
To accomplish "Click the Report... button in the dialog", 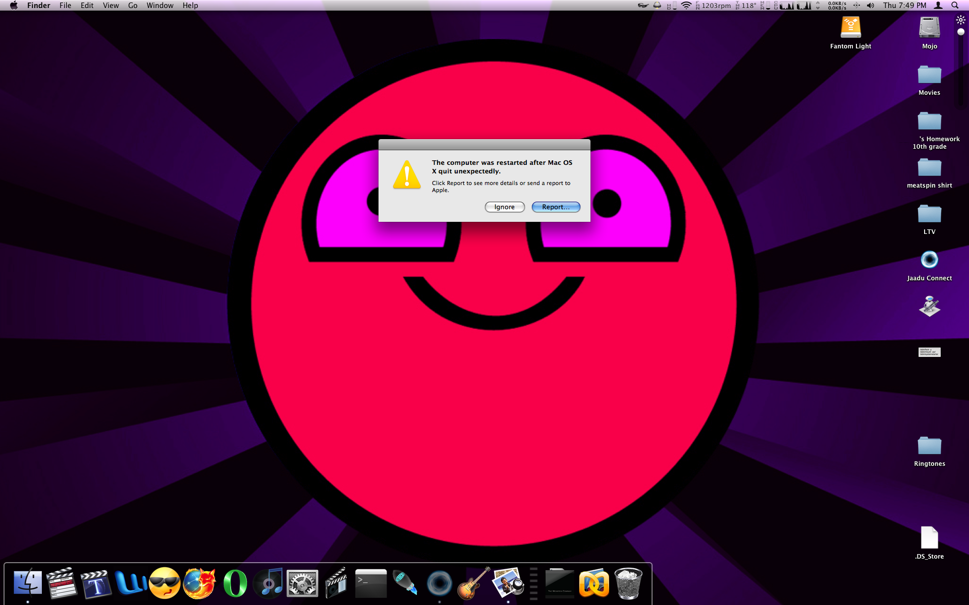I will (556, 207).
